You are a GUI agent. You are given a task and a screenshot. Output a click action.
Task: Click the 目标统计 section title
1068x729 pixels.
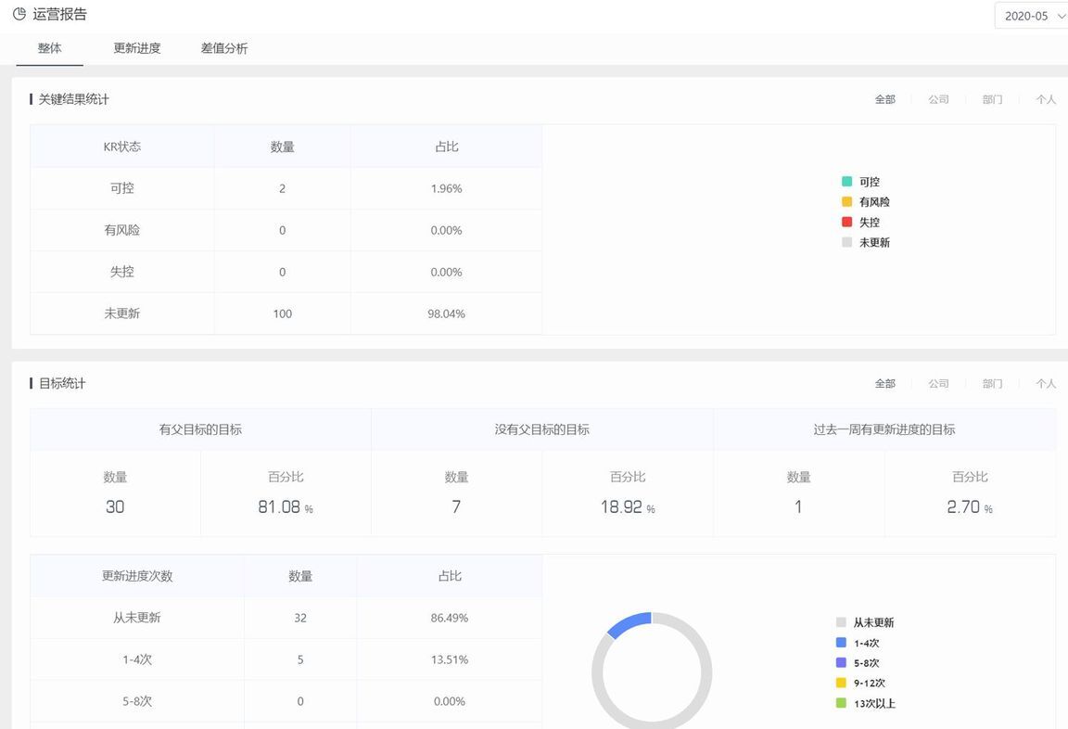[x=62, y=384]
